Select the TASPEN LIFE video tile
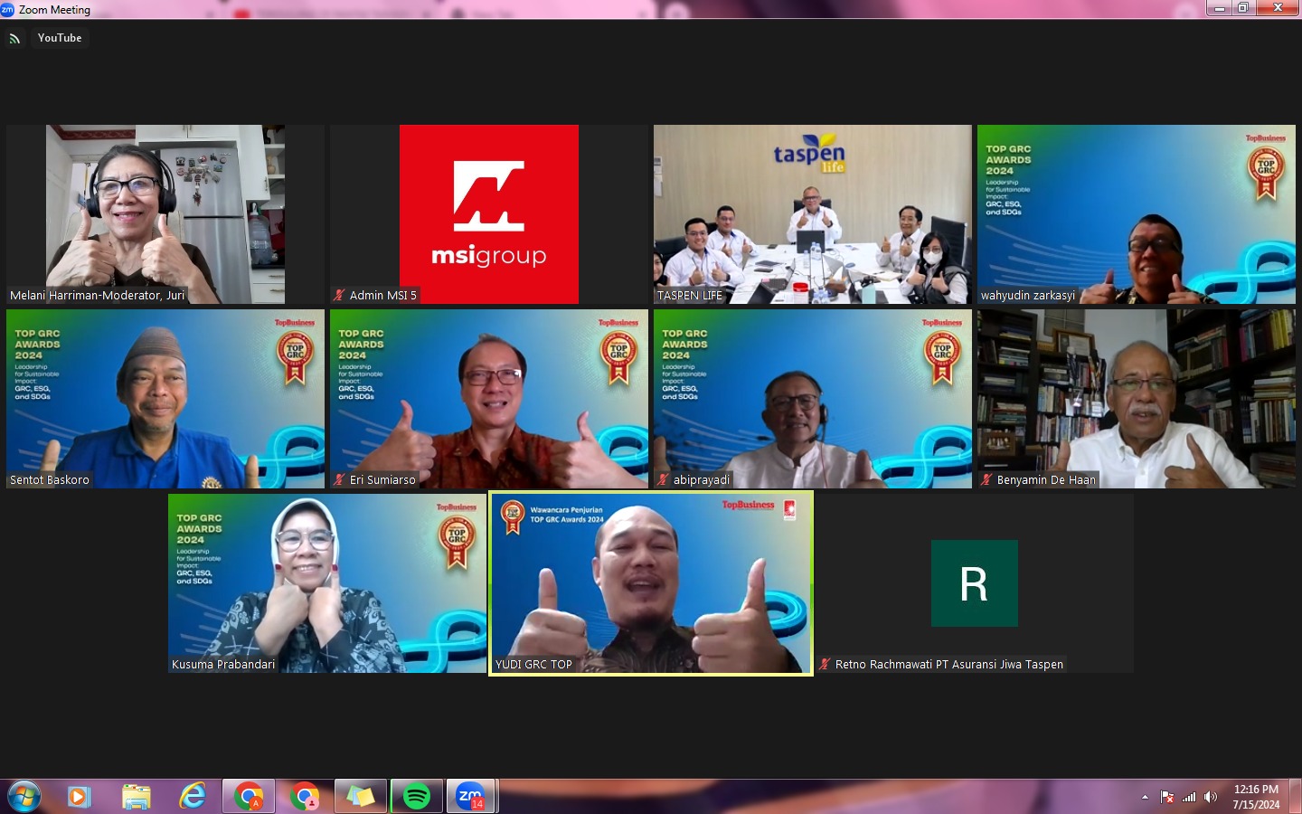This screenshot has width=1302, height=814. tap(812, 214)
